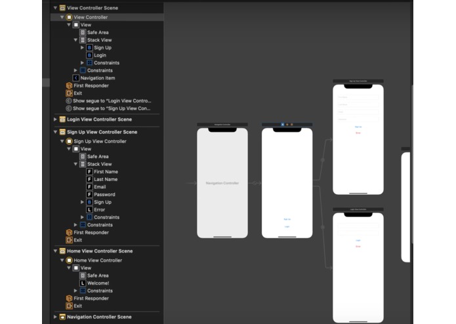The image size is (456, 324).
Task: Click Sign Up button in Sign Up scene canvas
Action: pyautogui.click(x=358, y=127)
